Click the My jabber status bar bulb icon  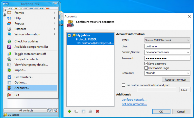(5, 115)
